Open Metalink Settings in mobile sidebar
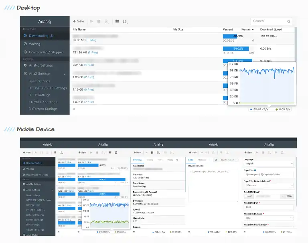This screenshot has width=308, height=243. (x=34, y=220)
